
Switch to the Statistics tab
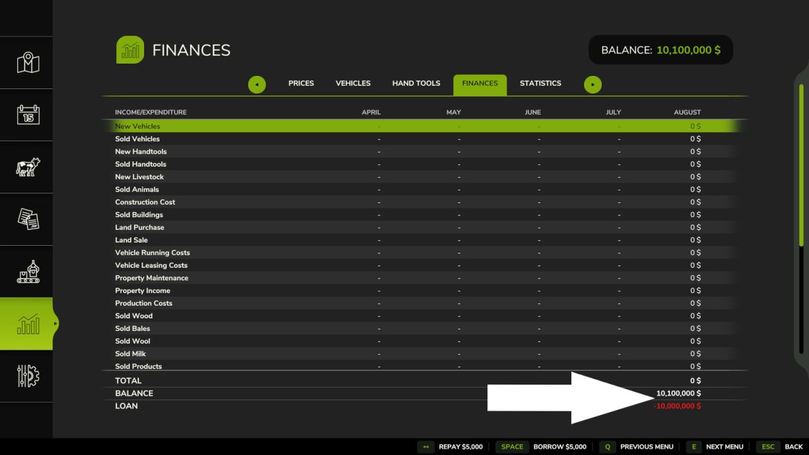click(x=540, y=83)
